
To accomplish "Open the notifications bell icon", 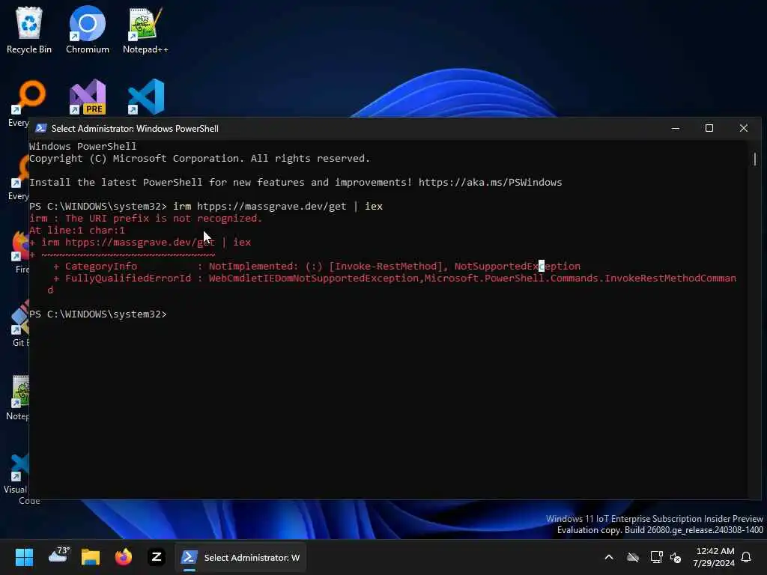I will coord(746,557).
